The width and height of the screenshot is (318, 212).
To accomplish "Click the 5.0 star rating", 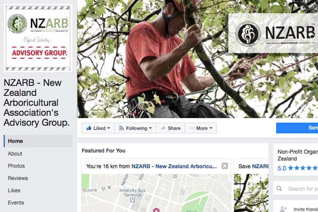I will tap(297, 168).
